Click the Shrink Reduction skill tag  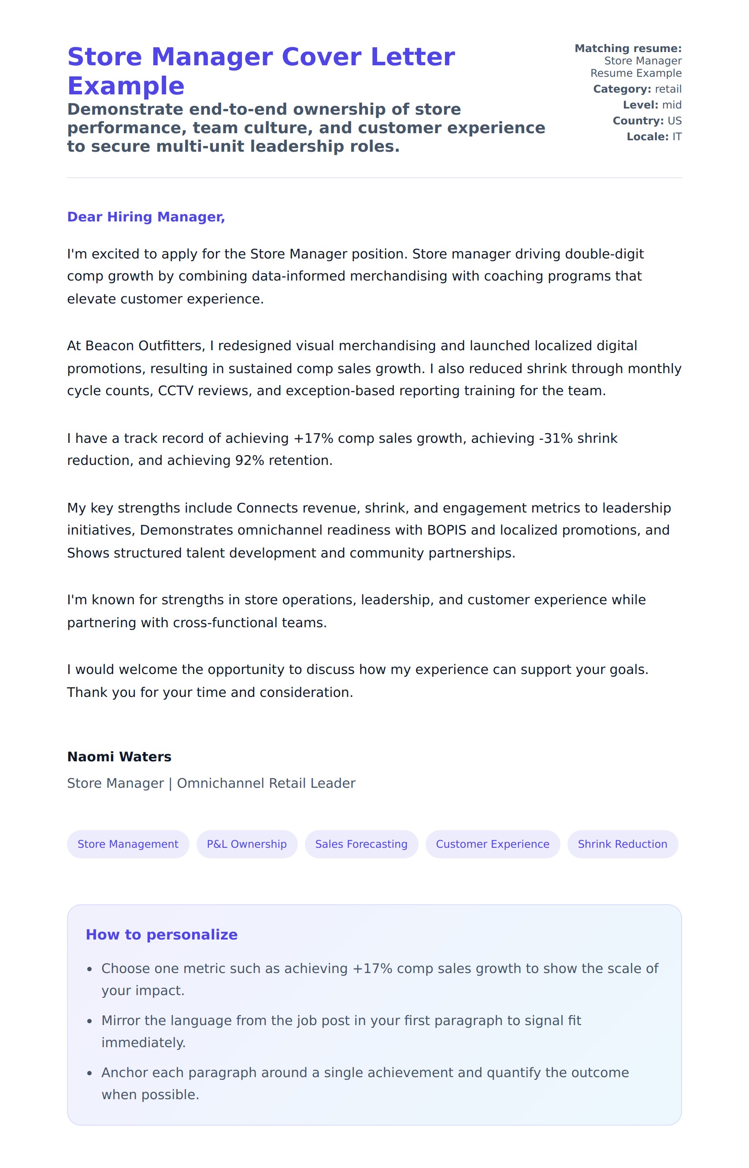622,844
